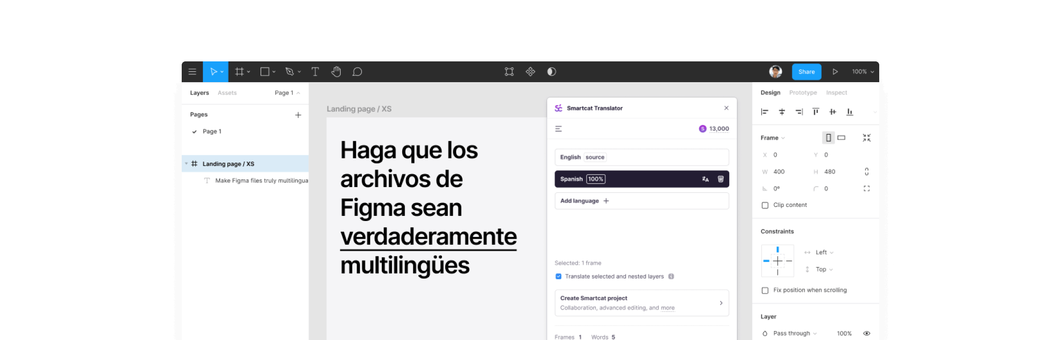Select the Spanish 100% language row
The image size is (1060, 340).
point(642,179)
